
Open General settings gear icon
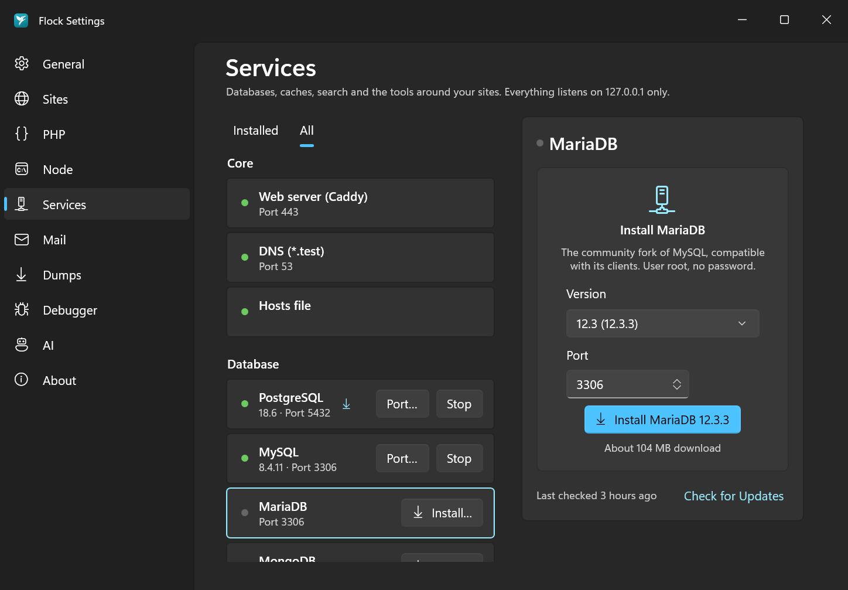[x=22, y=64]
